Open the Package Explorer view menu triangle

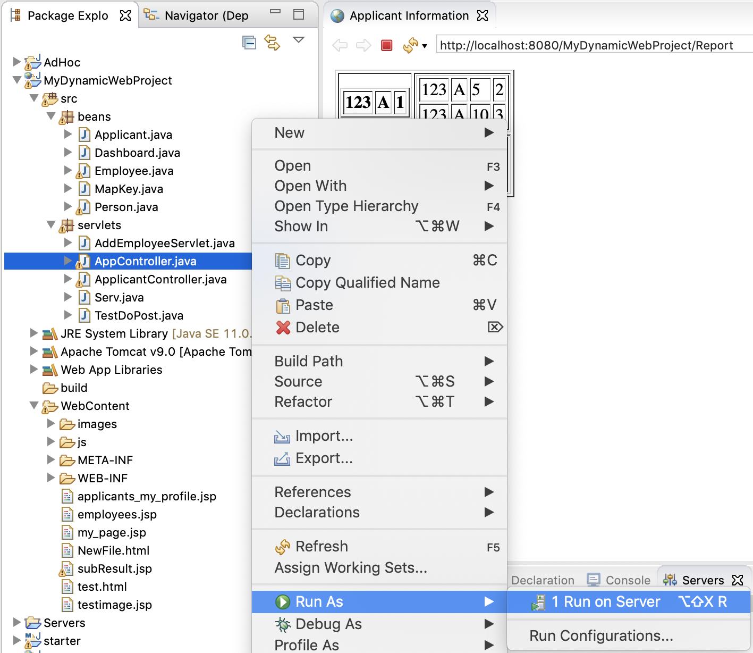299,39
